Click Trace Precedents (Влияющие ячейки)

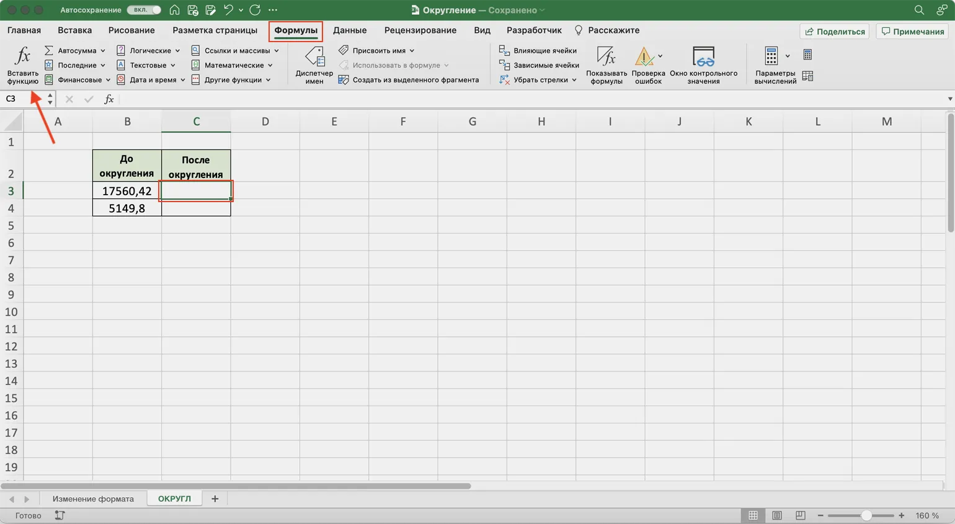pos(538,51)
